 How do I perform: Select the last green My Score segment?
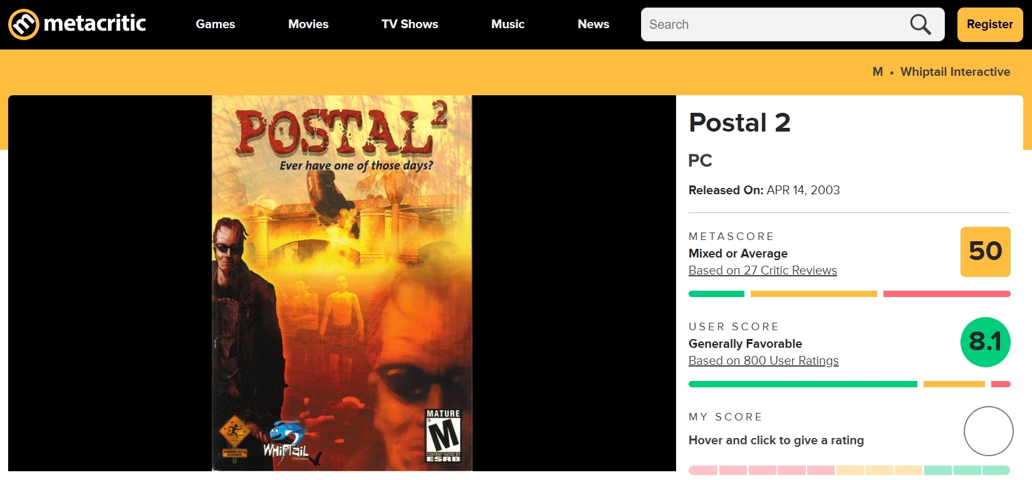(x=996, y=470)
